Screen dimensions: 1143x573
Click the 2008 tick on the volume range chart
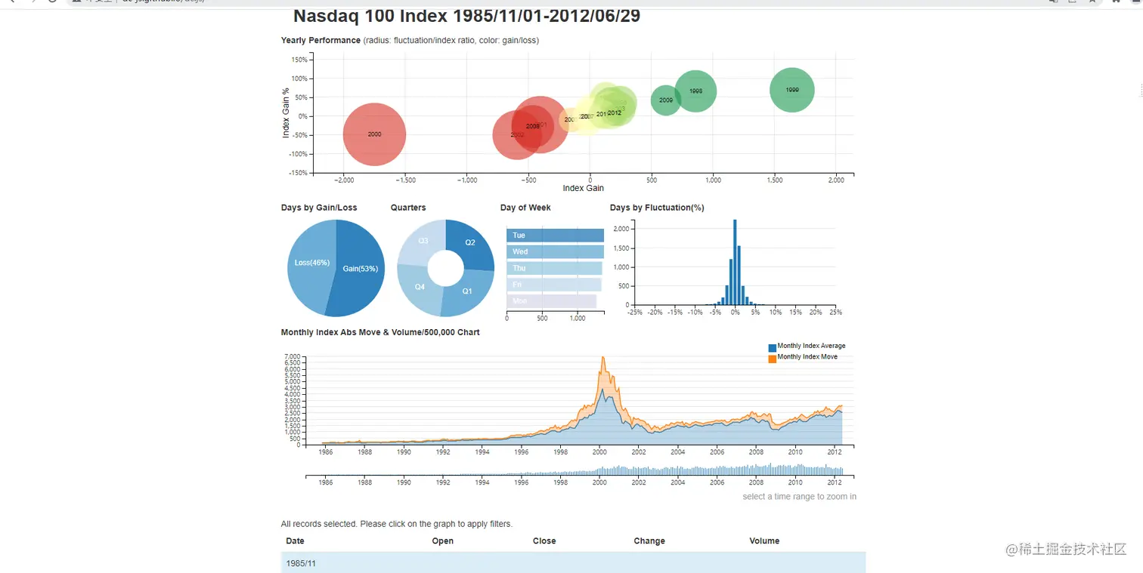(756, 482)
